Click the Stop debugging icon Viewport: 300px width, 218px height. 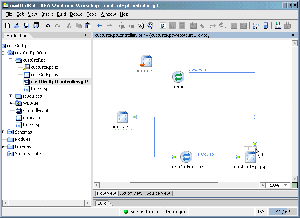pos(182,26)
